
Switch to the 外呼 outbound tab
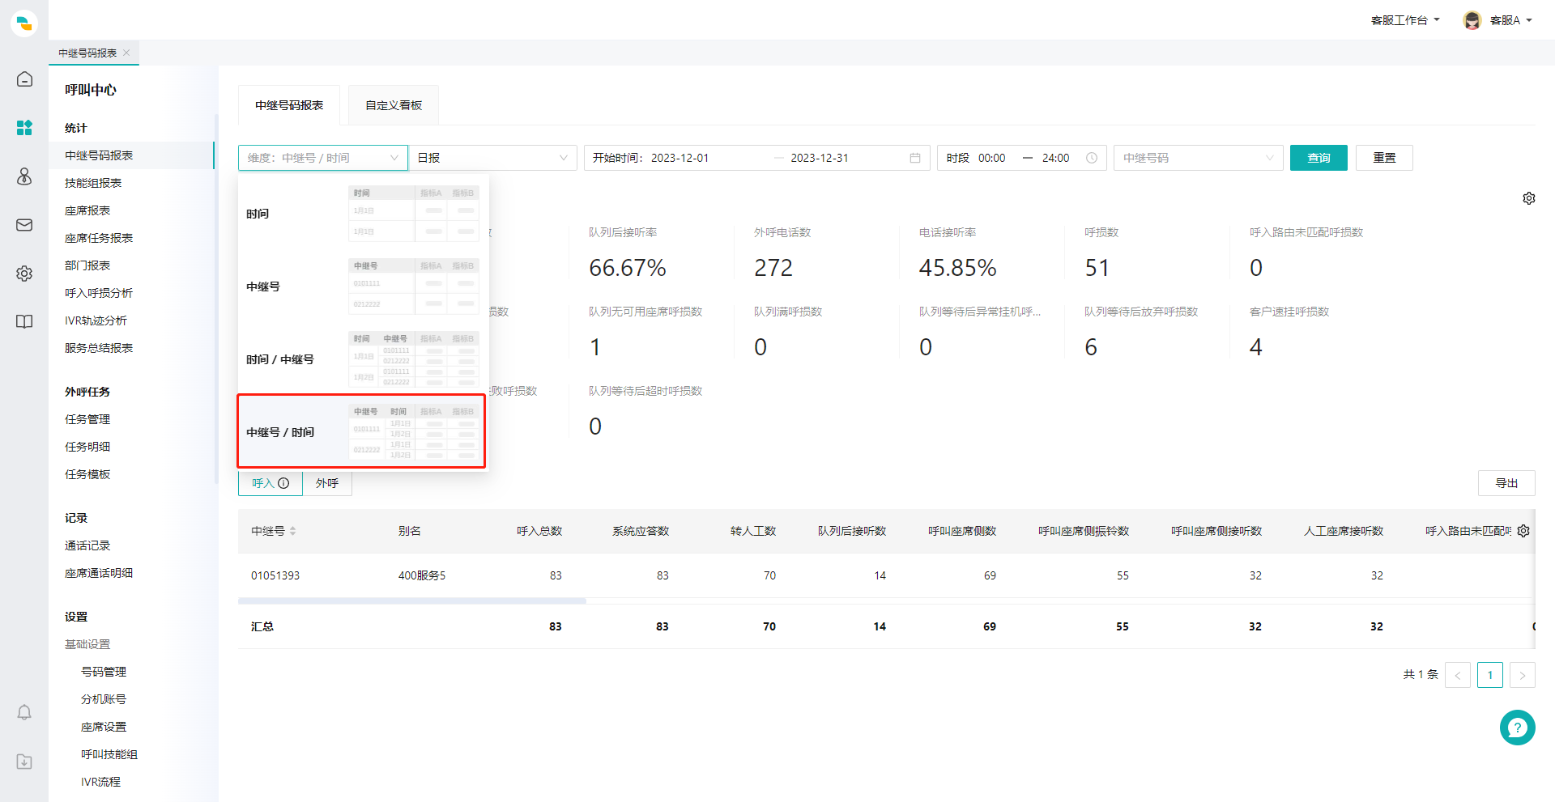click(x=327, y=483)
